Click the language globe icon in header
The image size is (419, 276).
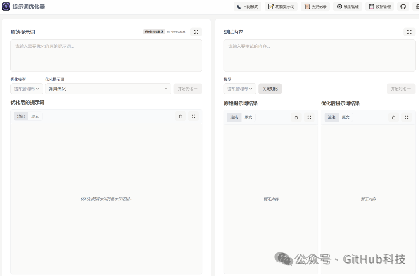click(417, 7)
